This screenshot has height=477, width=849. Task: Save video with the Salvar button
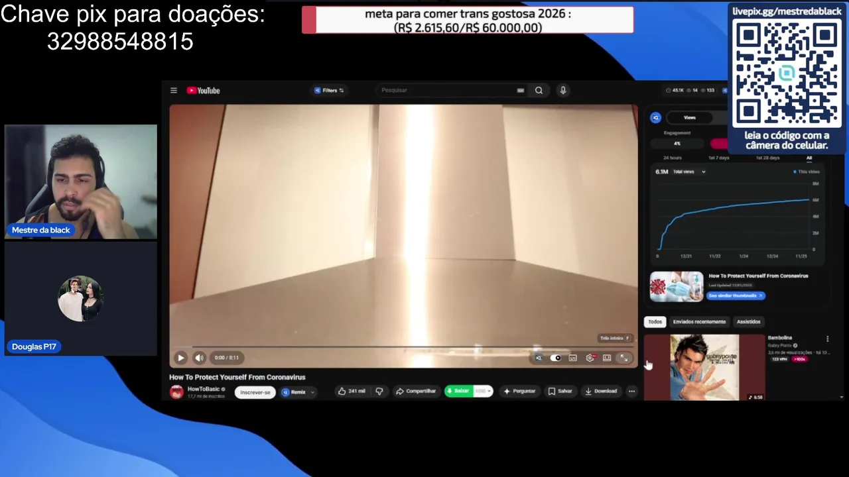point(560,392)
